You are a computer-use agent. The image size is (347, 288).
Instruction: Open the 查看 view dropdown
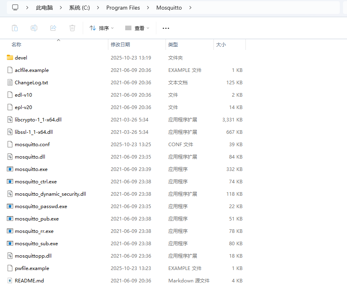coord(137,28)
